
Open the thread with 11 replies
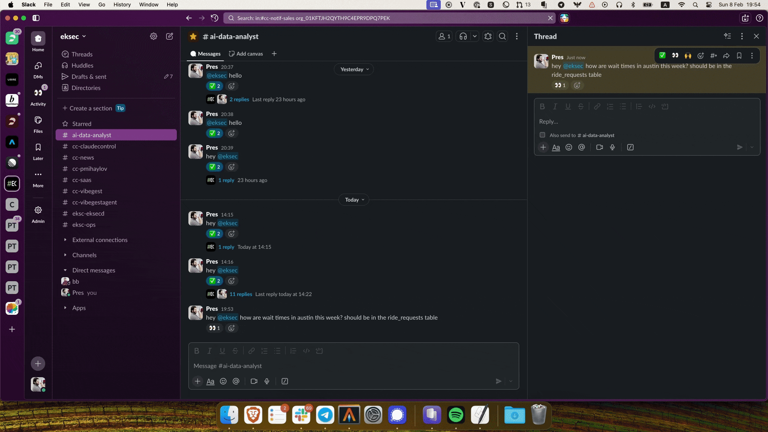point(241,294)
